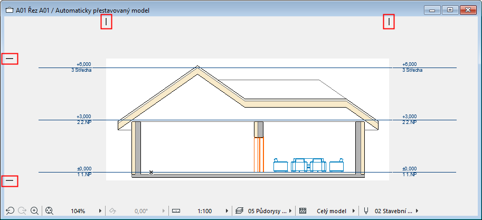
Task: Click the greyed-out Next Zoom icon
Action: pos(22,211)
